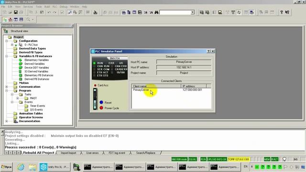The height and width of the screenshot is (172, 306).
Task: Click the What's This help pointer icon
Action: pyautogui.click(x=287, y=12)
